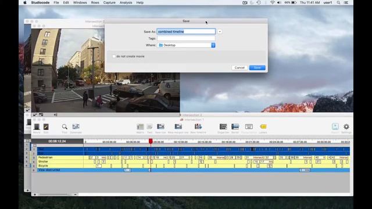Create a New timeline

198,127
